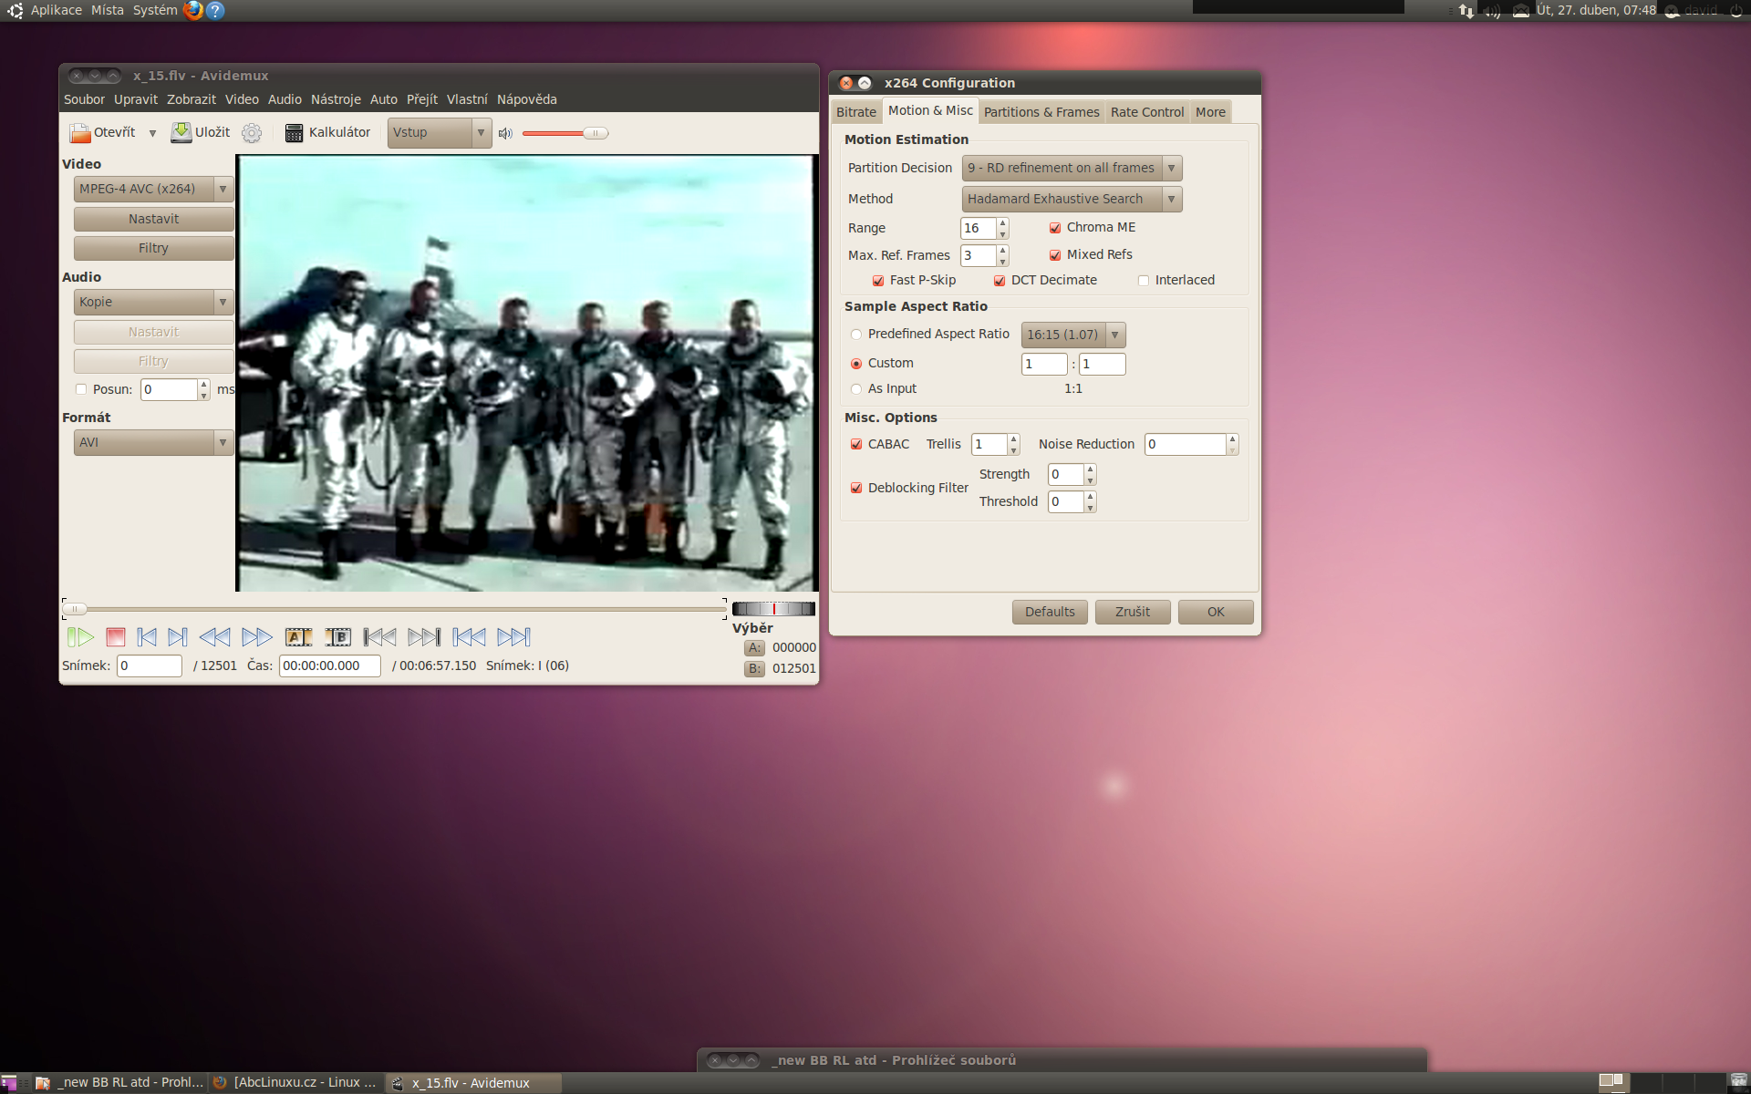
Task: Click the Uložit save icon
Action: click(x=181, y=133)
